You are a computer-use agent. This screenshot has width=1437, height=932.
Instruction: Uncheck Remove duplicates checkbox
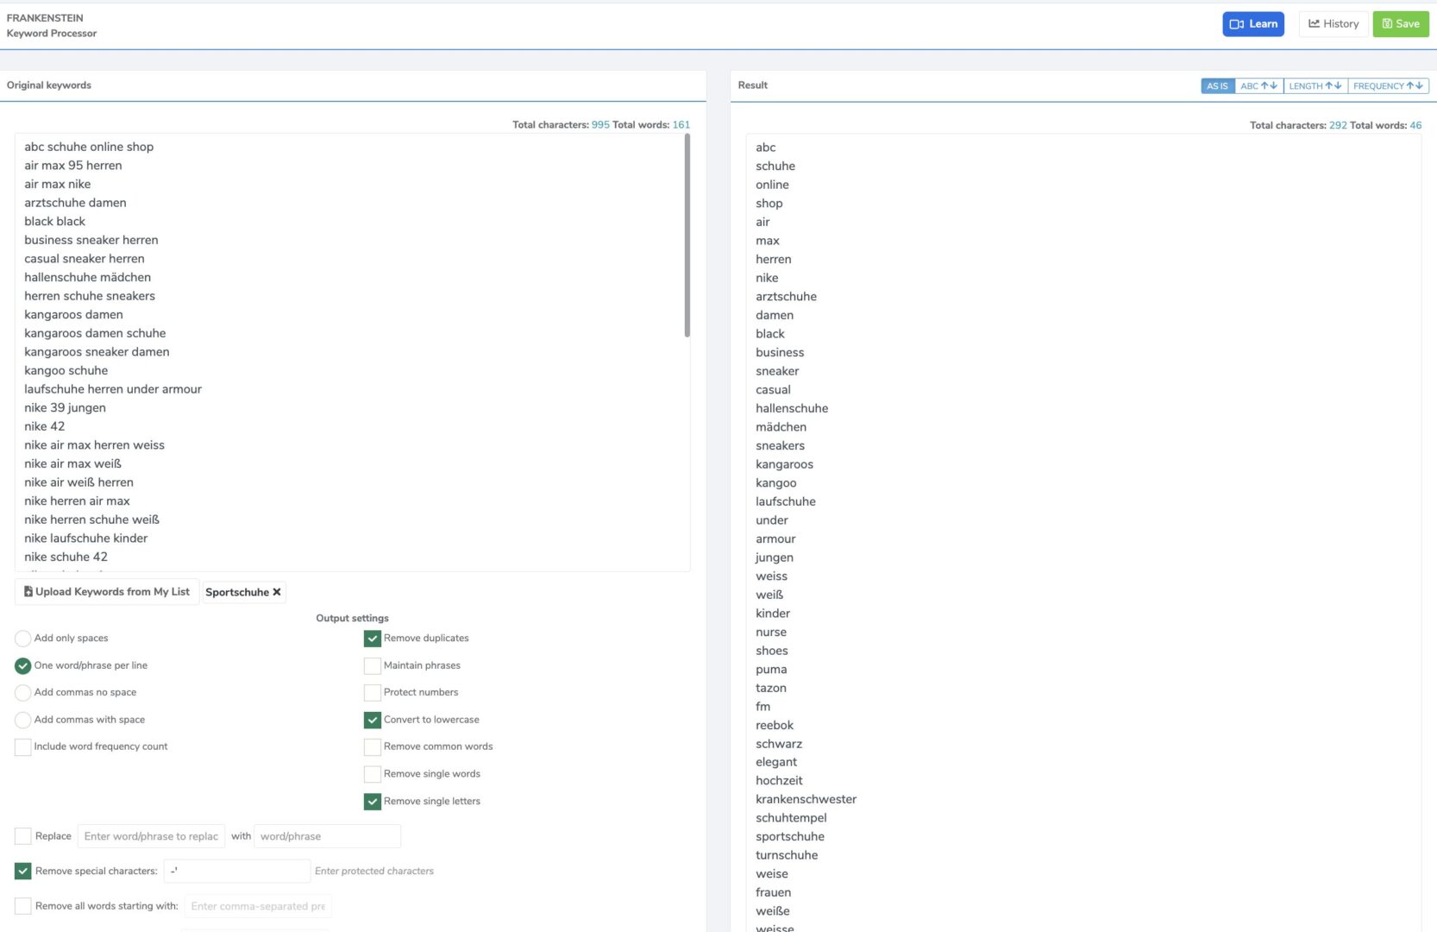pyautogui.click(x=373, y=639)
